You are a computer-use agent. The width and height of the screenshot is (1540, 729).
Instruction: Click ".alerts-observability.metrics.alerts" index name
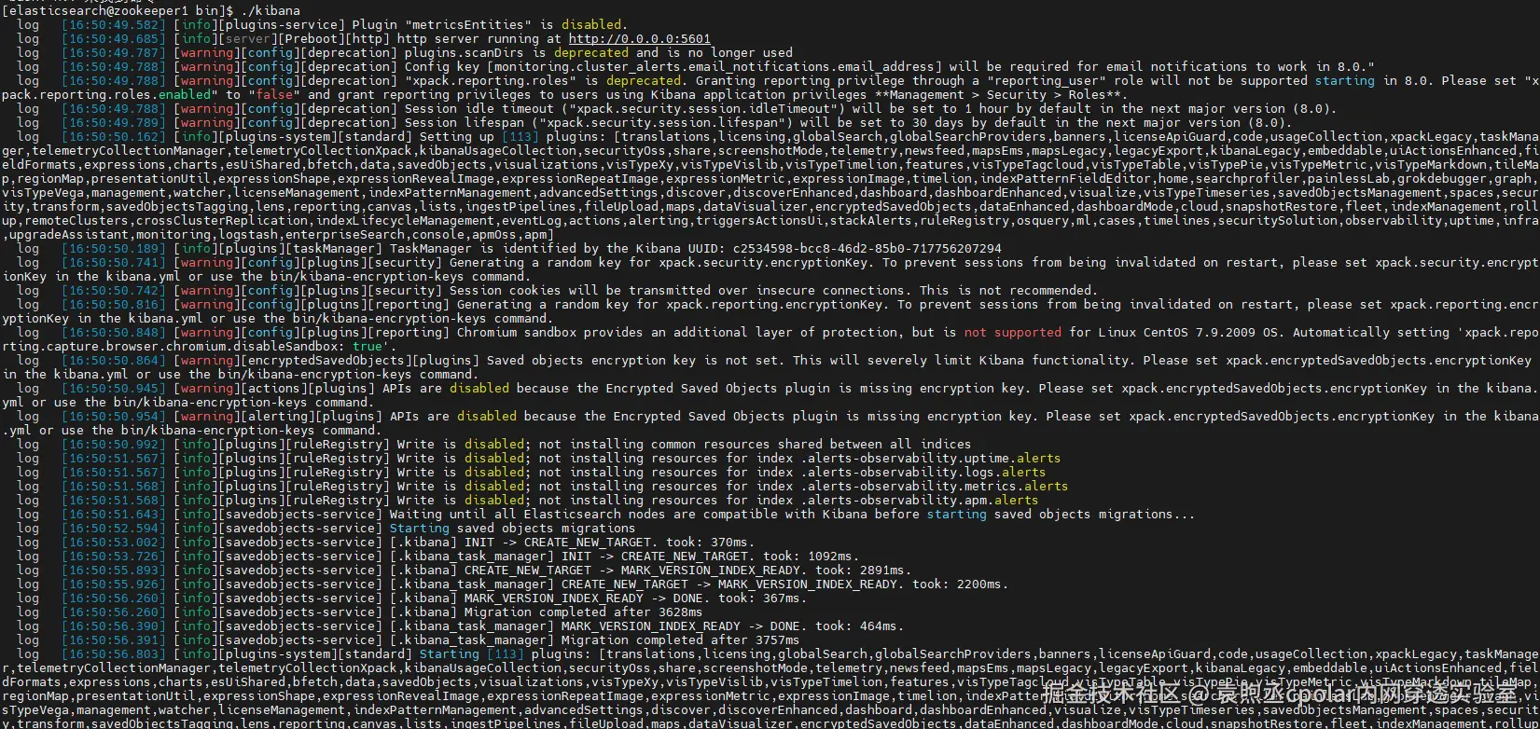tap(935, 486)
